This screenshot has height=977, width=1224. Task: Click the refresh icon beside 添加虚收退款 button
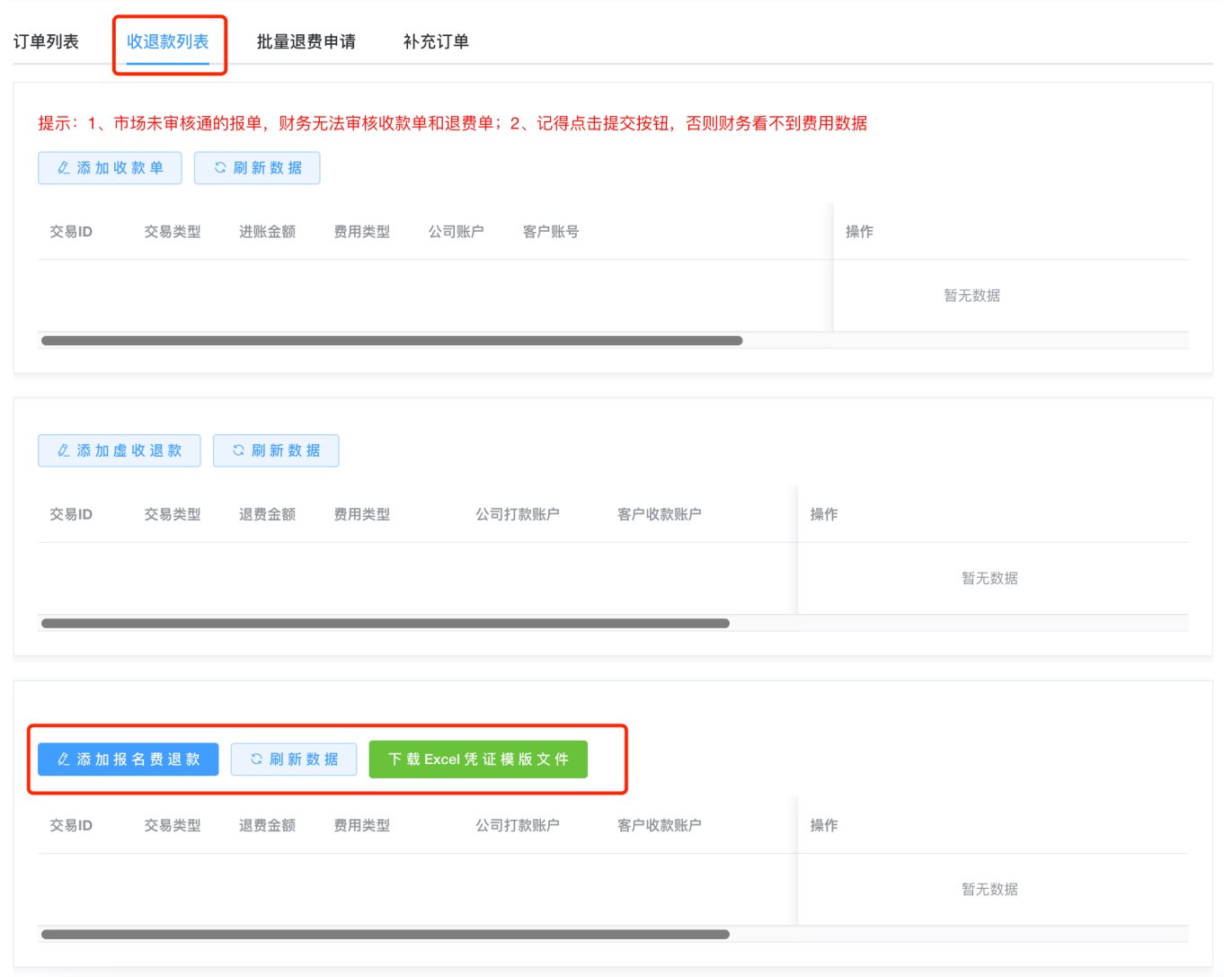pyautogui.click(x=238, y=450)
